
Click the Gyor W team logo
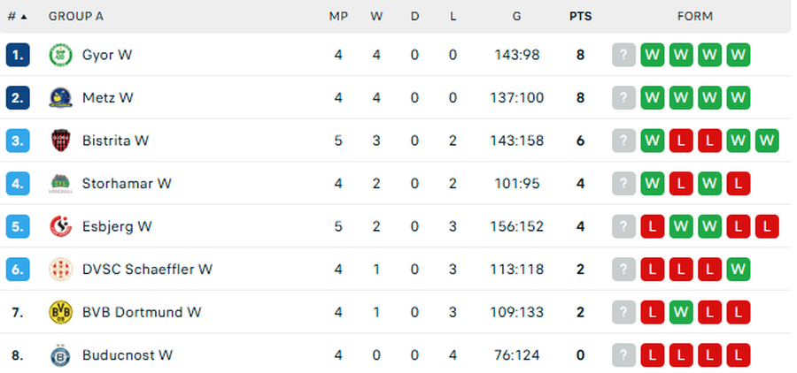(x=60, y=55)
